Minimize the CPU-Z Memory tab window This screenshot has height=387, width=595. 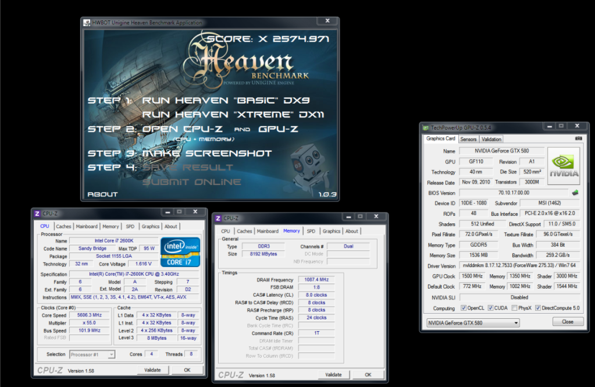tap(348, 216)
